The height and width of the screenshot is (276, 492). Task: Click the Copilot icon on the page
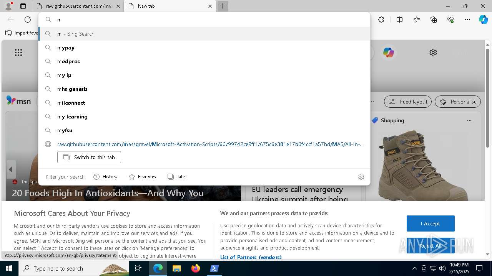point(388,53)
